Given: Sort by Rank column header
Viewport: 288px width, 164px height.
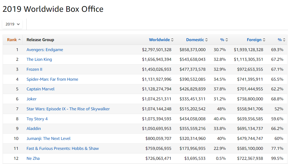Looking at the screenshot, I should tap(14, 40).
